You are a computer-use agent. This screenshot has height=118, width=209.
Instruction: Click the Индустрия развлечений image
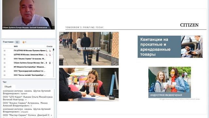tap(169, 82)
